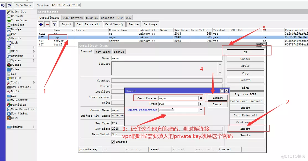This screenshot has width=308, height=161.
Task: Click OK in the Certificate dialog
Action: (245, 52)
